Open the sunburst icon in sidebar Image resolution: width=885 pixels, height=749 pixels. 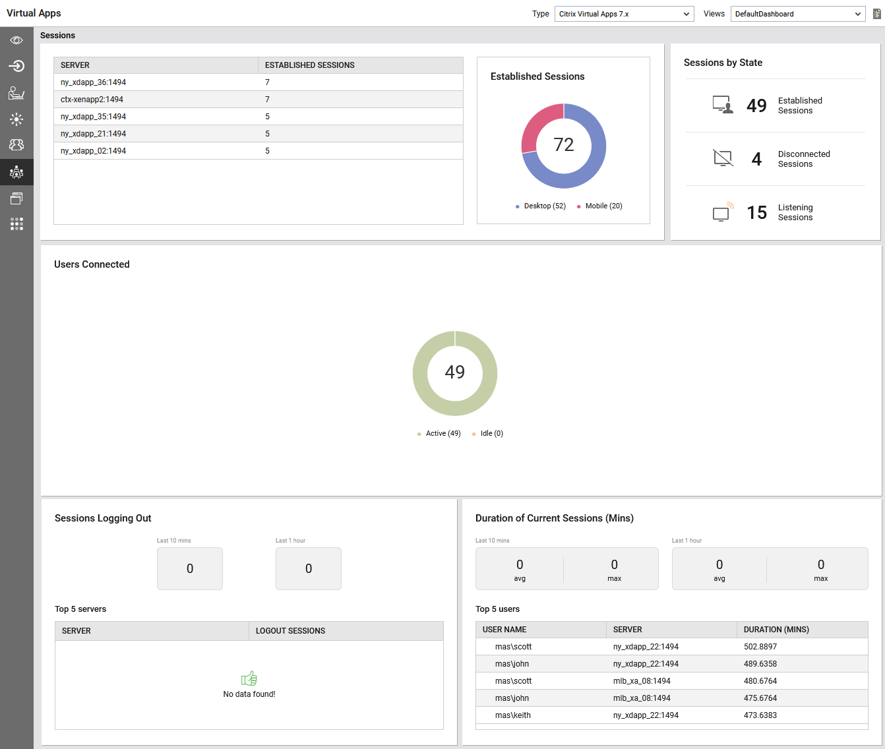pos(16,119)
